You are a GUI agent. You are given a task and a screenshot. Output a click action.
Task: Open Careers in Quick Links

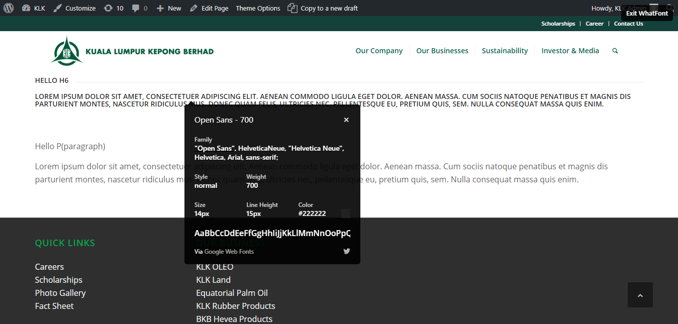(x=49, y=267)
